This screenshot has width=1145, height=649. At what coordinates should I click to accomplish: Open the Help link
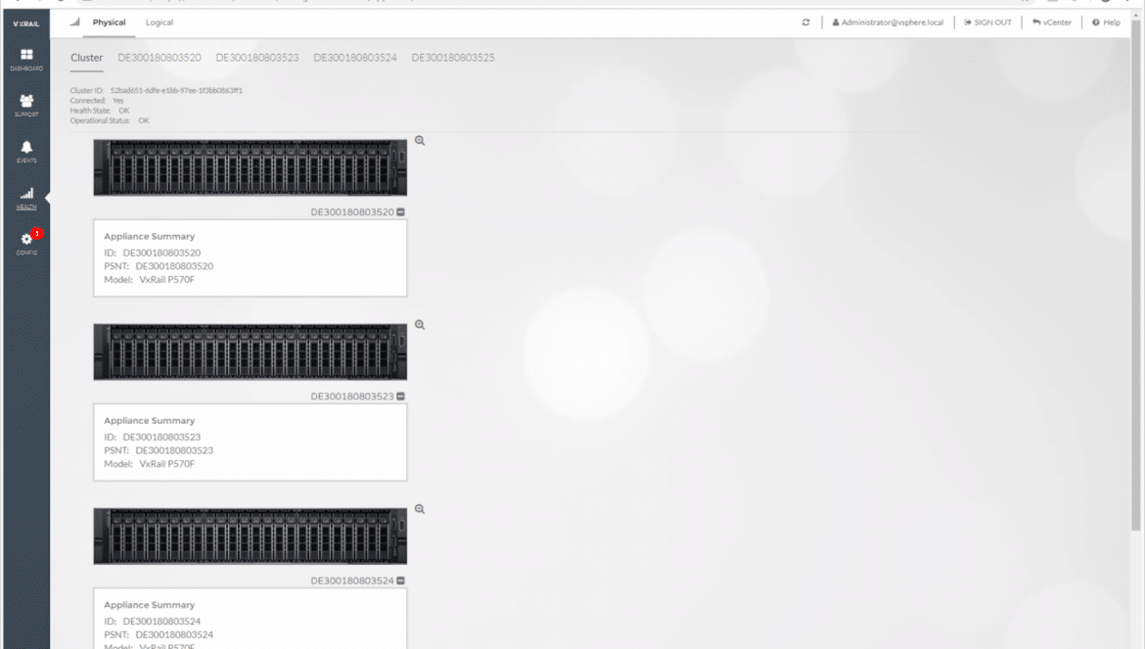pyautogui.click(x=1106, y=23)
